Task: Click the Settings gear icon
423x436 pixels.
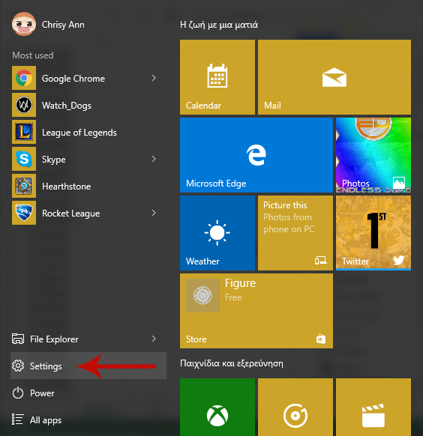Action: (x=18, y=366)
